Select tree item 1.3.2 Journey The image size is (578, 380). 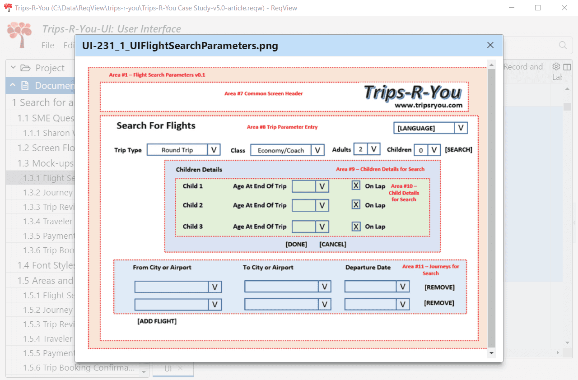(48, 193)
